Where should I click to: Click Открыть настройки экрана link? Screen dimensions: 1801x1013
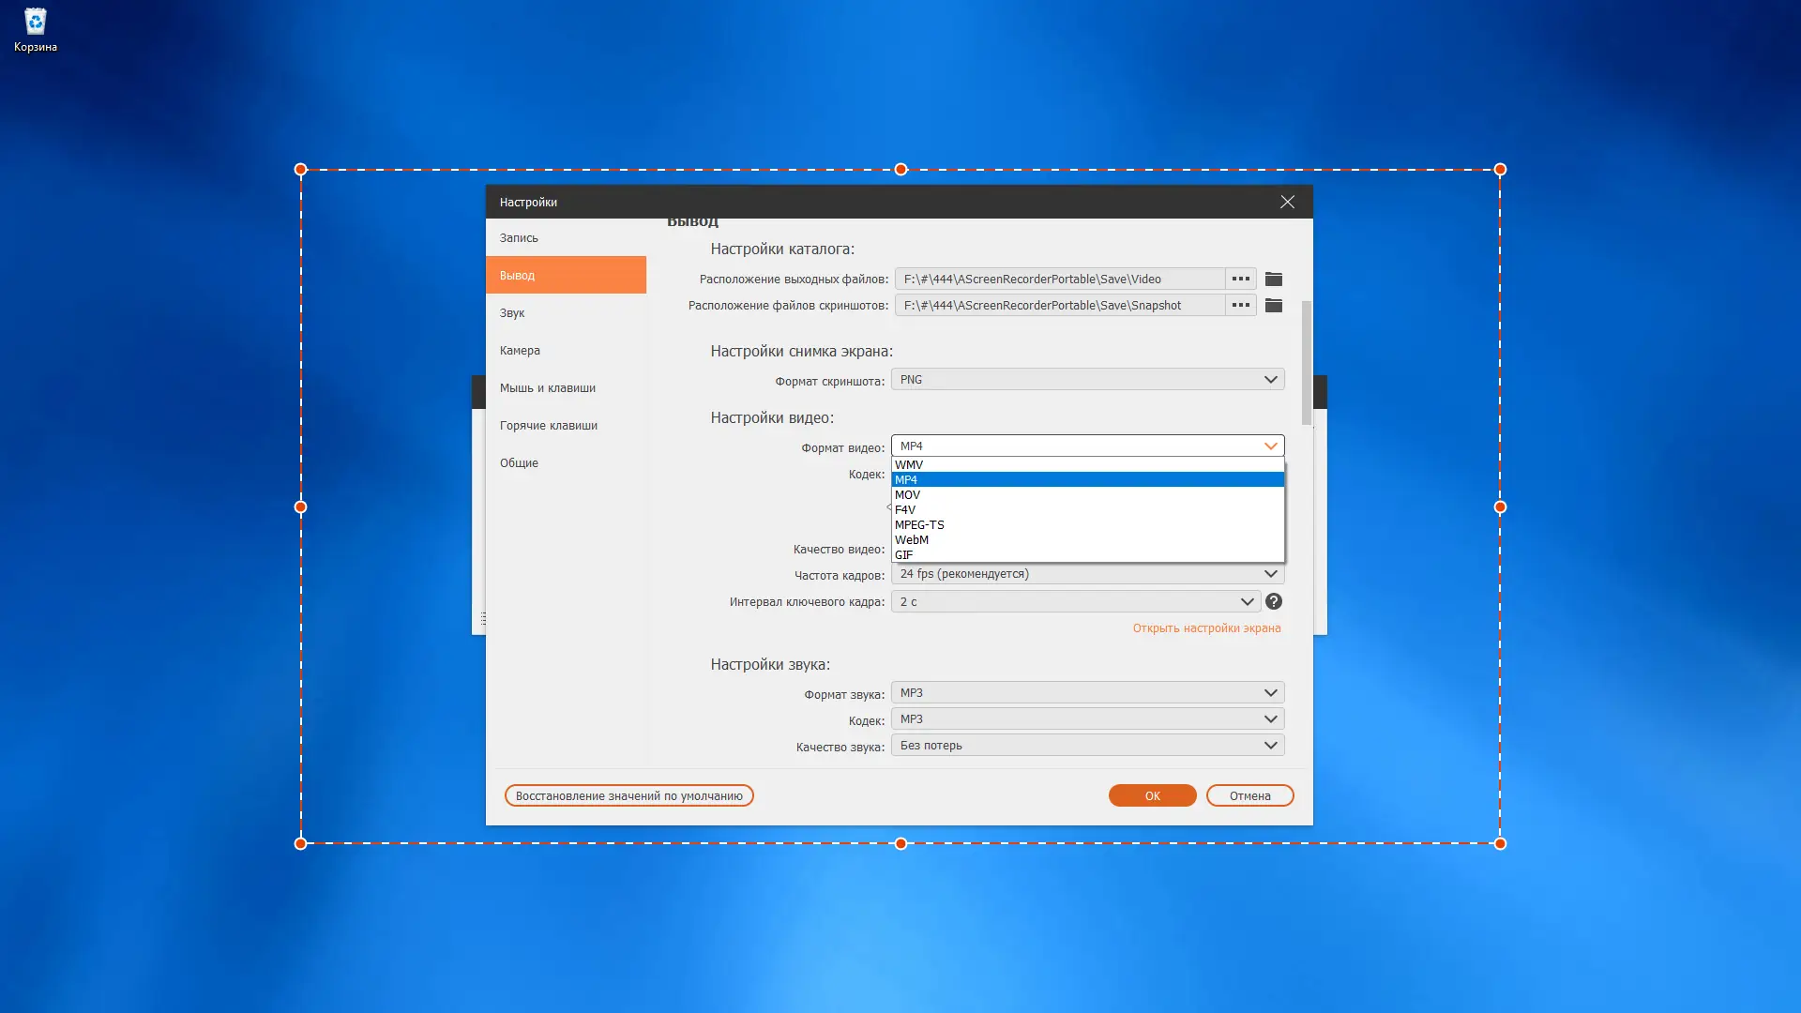click(1206, 628)
